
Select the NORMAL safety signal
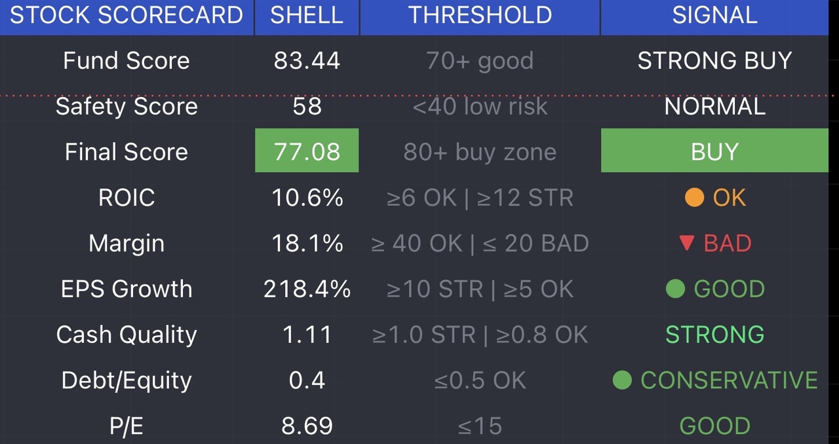coord(715,106)
